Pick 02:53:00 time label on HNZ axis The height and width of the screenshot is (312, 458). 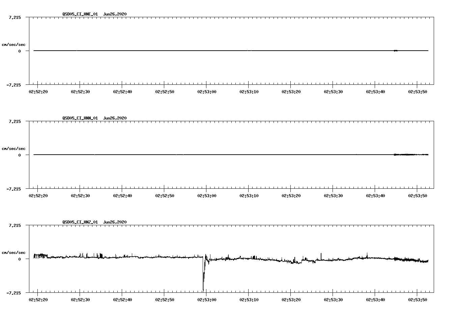[x=207, y=300]
